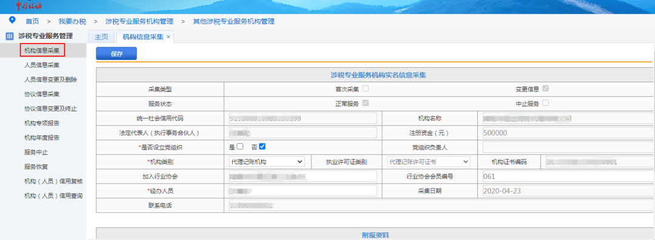Image resolution: width=655 pixels, height=240 pixels.
Task: Open 机构专项报告 menu item
Action: pos(42,123)
